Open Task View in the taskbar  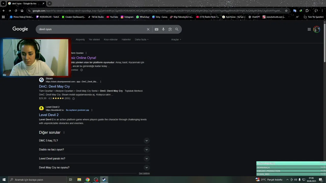click(71, 180)
